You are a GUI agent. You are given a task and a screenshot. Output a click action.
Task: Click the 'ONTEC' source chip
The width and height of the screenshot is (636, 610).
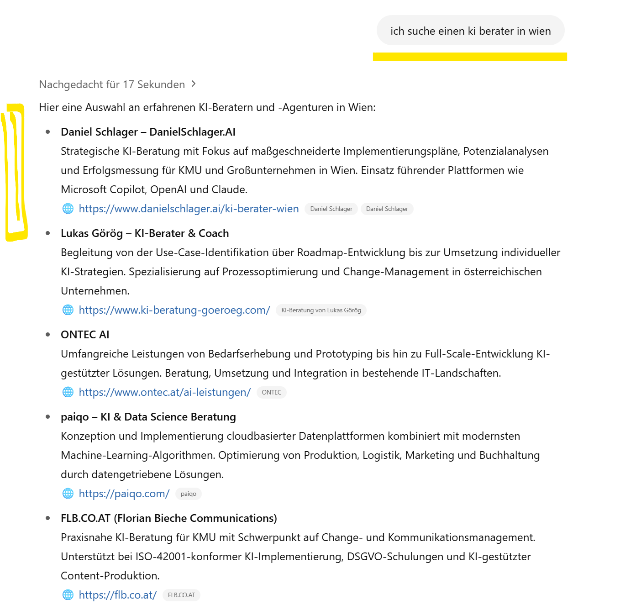pyautogui.click(x=272, y=392)
